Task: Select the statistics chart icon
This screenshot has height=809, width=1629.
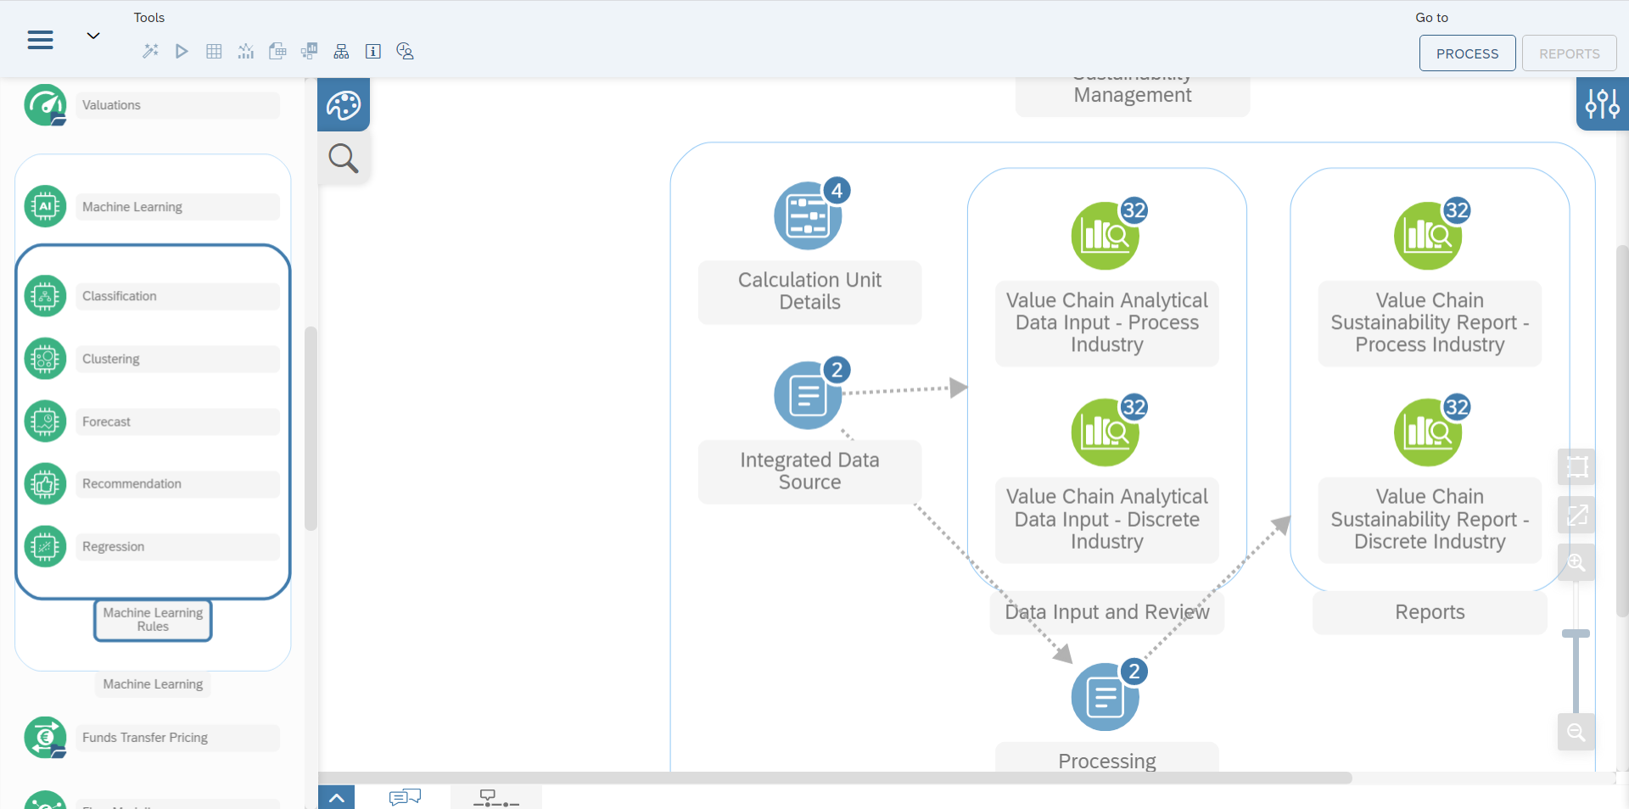Action: point(245,51)
